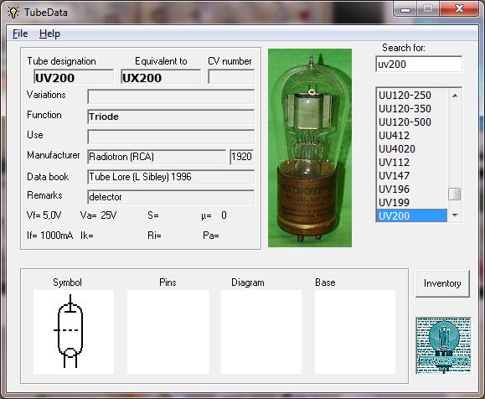Click the Function field showing Triode
Screen dimensions: 485x399
171,117
